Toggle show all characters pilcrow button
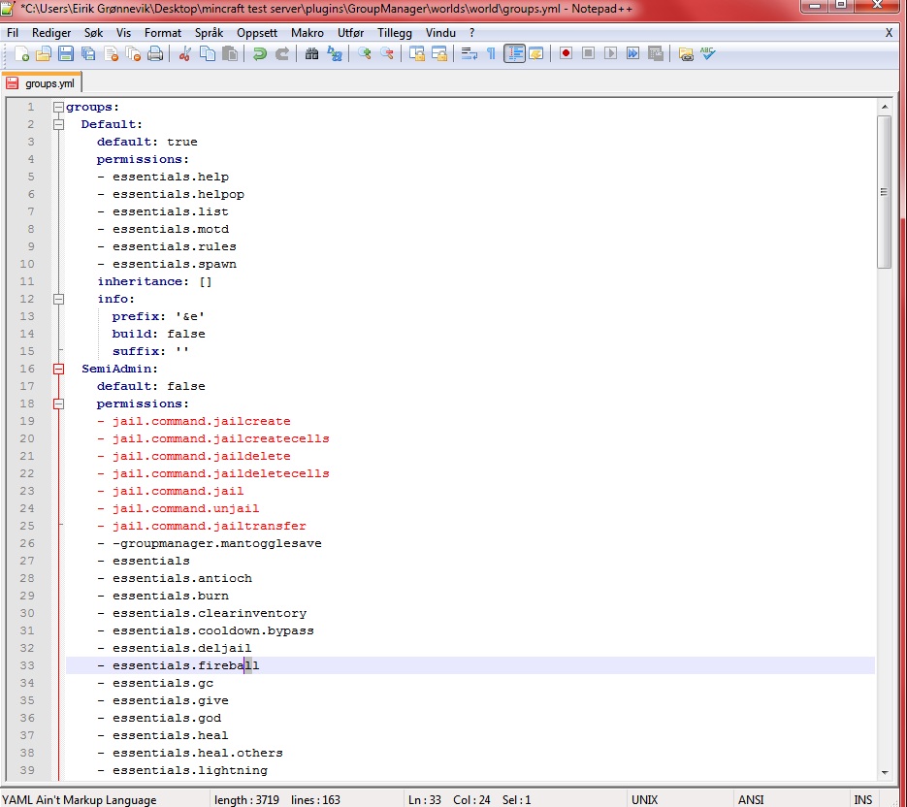 pos(491,54)
